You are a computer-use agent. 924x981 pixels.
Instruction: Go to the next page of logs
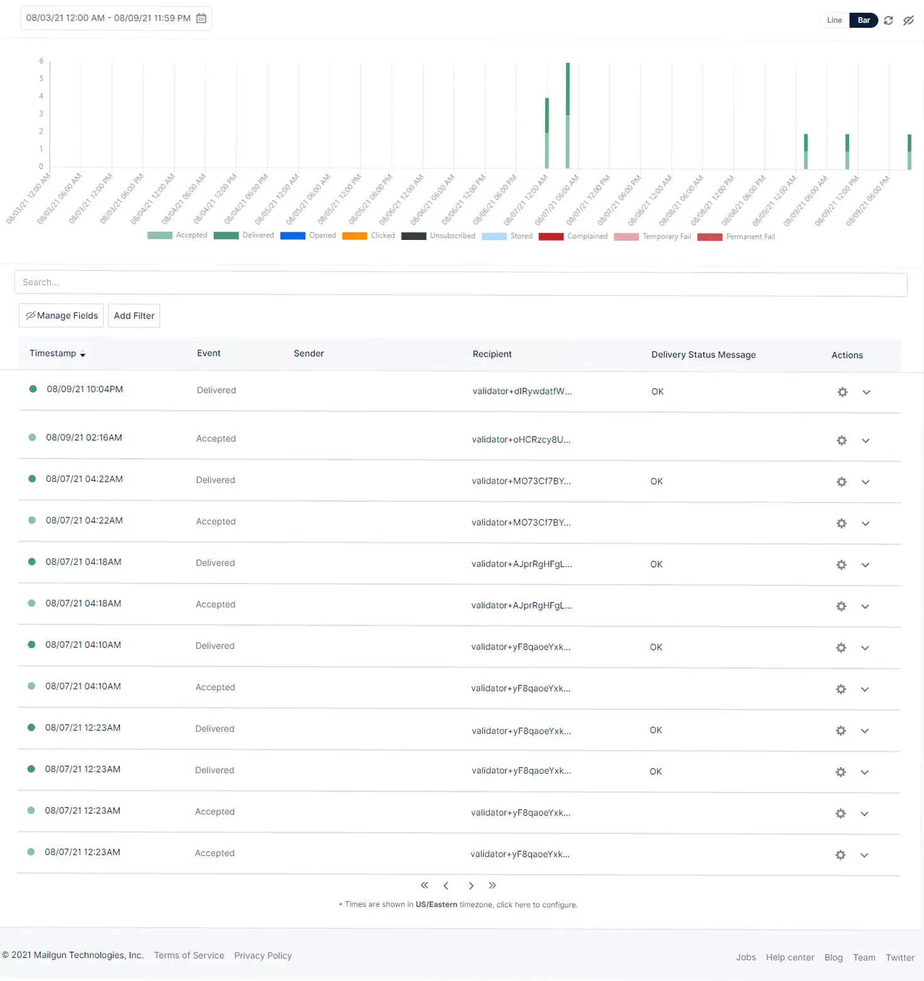point(471,886)
